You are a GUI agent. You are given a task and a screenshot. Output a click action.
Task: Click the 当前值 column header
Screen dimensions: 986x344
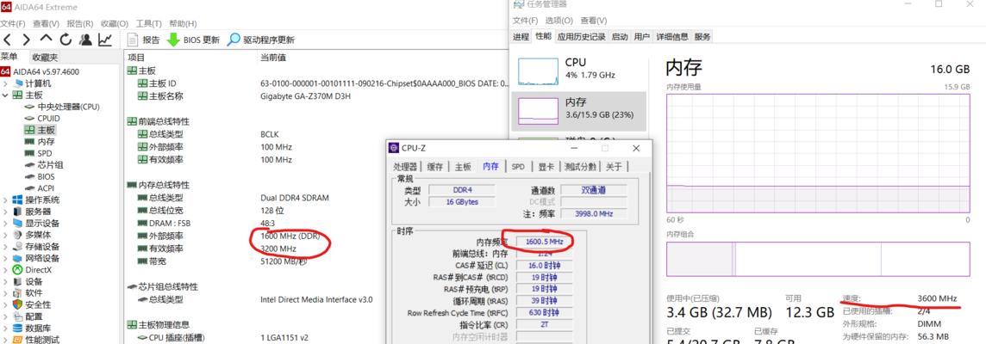pyautogui.click(x=273, y=57)
